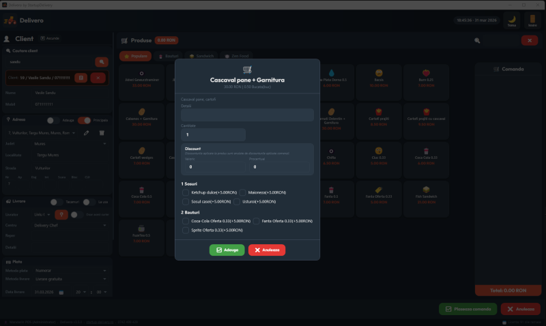Click the orange courier location pin button

pyautogui.click(x=60, y=214)
